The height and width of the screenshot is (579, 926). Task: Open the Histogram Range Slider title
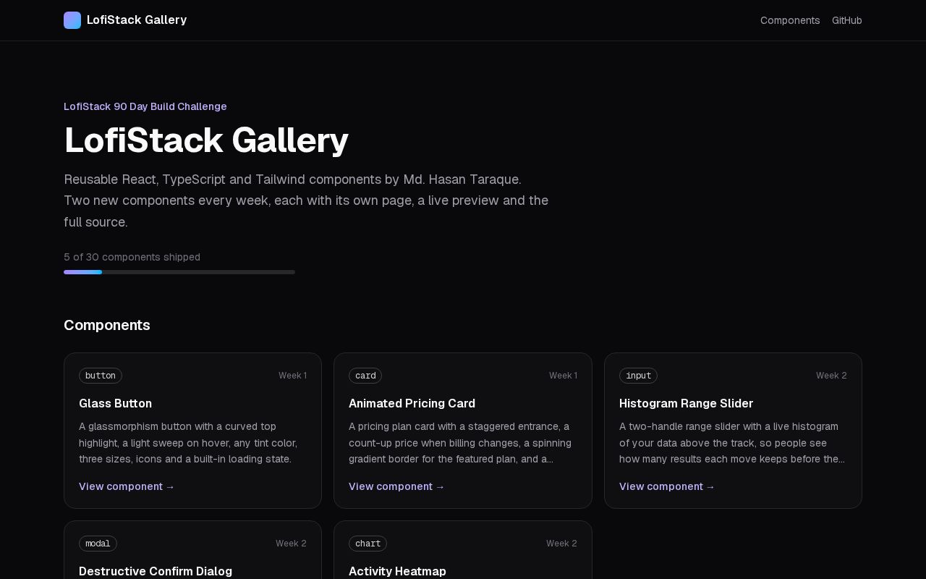pyautogui.click(x=686, y=403)
